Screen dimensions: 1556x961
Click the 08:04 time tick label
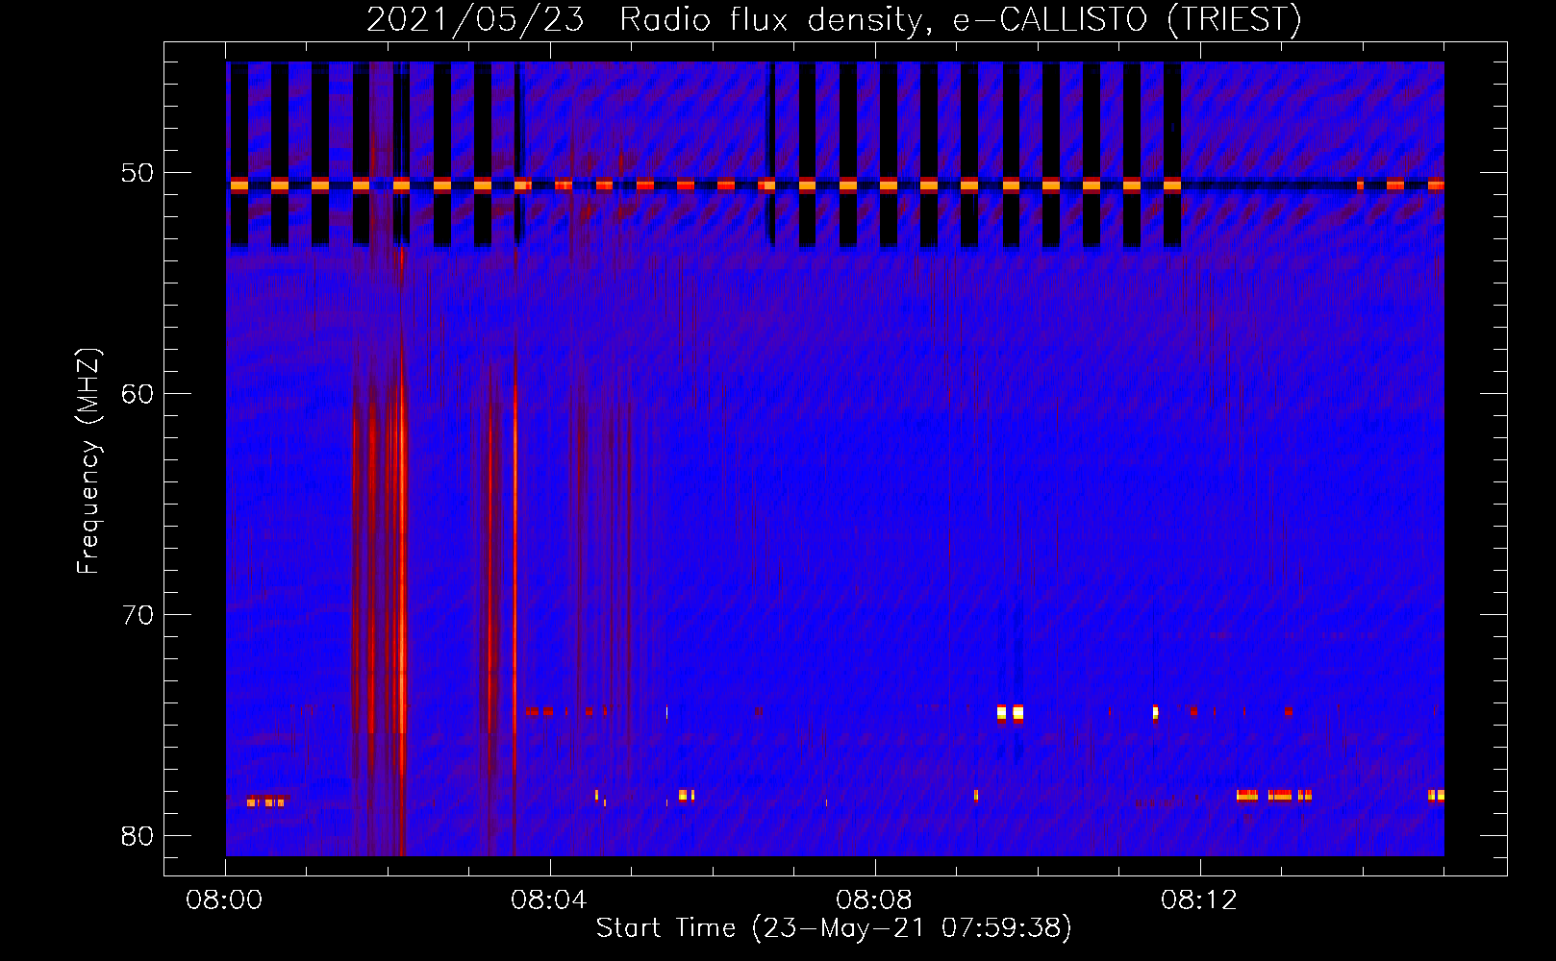[x=549, y=901]
